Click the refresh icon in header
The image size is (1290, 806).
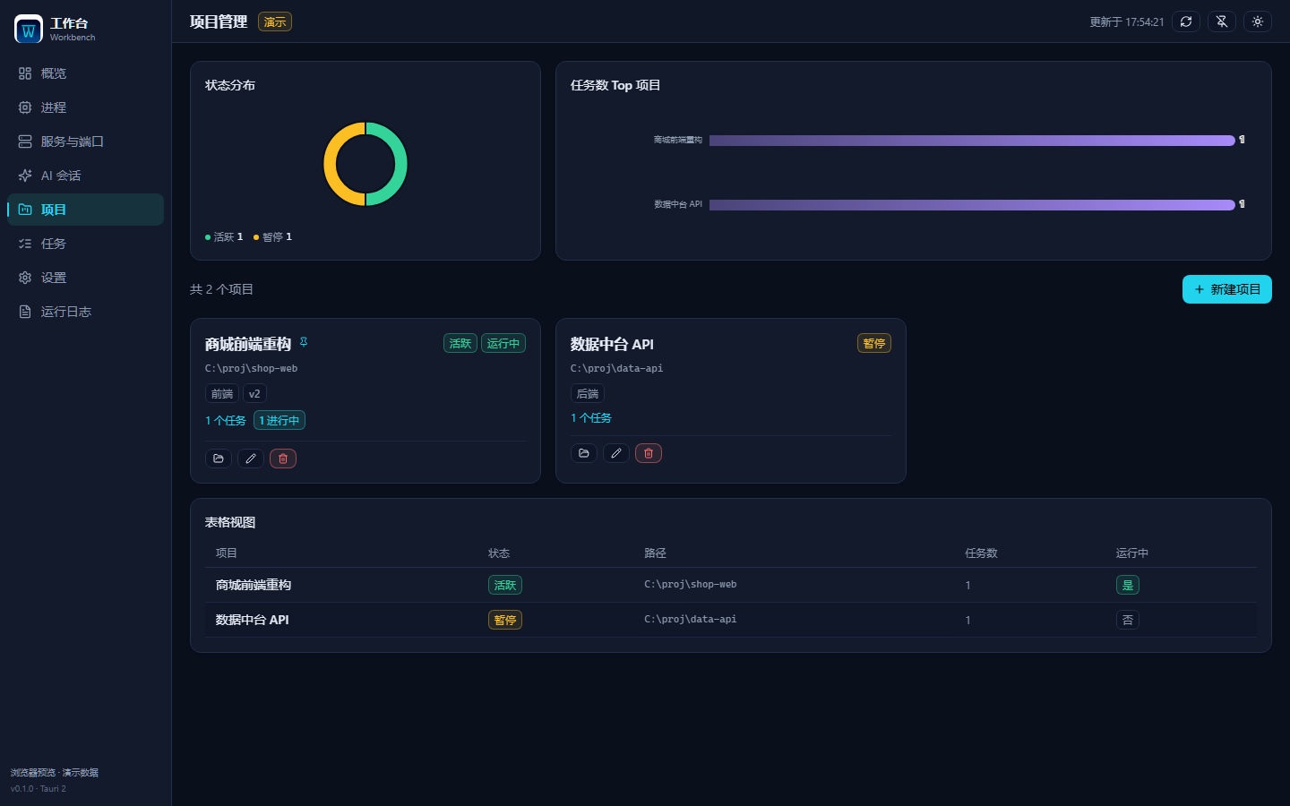point(1186,21)
